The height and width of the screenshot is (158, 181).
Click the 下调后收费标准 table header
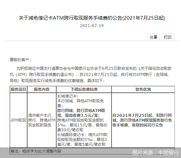pyautogui.click(x=84, y=89)
